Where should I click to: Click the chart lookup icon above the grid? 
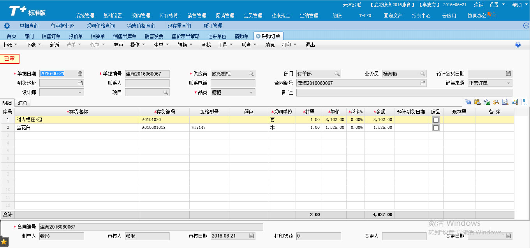coord(514,102)
